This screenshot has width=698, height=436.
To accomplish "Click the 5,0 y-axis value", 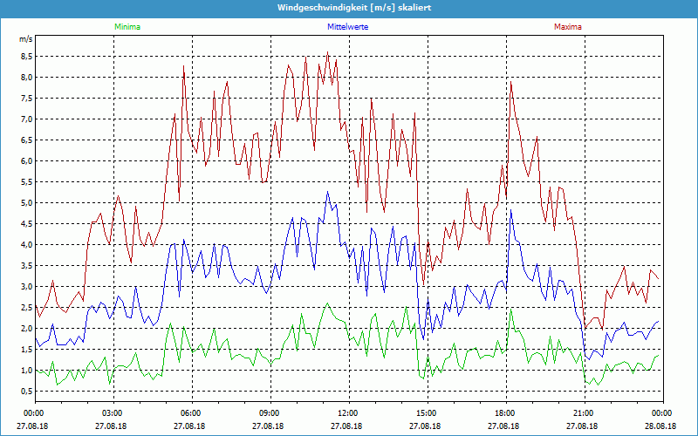I will click(26, 203).
